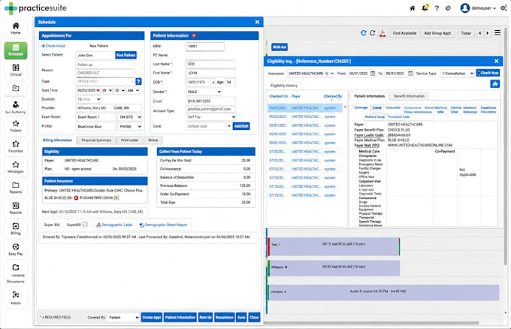Viewport: 511px width, 329px height.
Task: Expand the Covered By Patient dropdown
Action: tap(123, 317)
